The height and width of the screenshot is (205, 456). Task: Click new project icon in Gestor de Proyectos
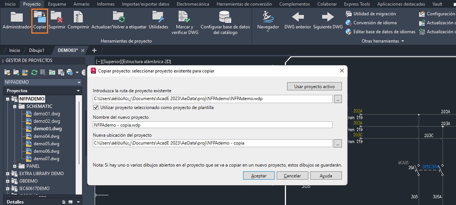click(16, 72)
